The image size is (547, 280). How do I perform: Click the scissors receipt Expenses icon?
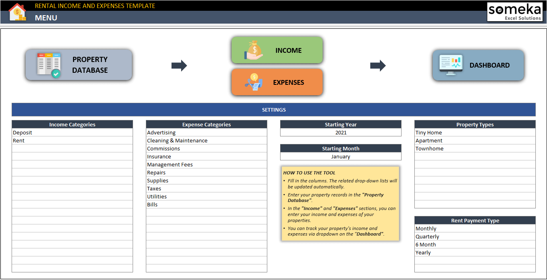(x=254, y=82)
